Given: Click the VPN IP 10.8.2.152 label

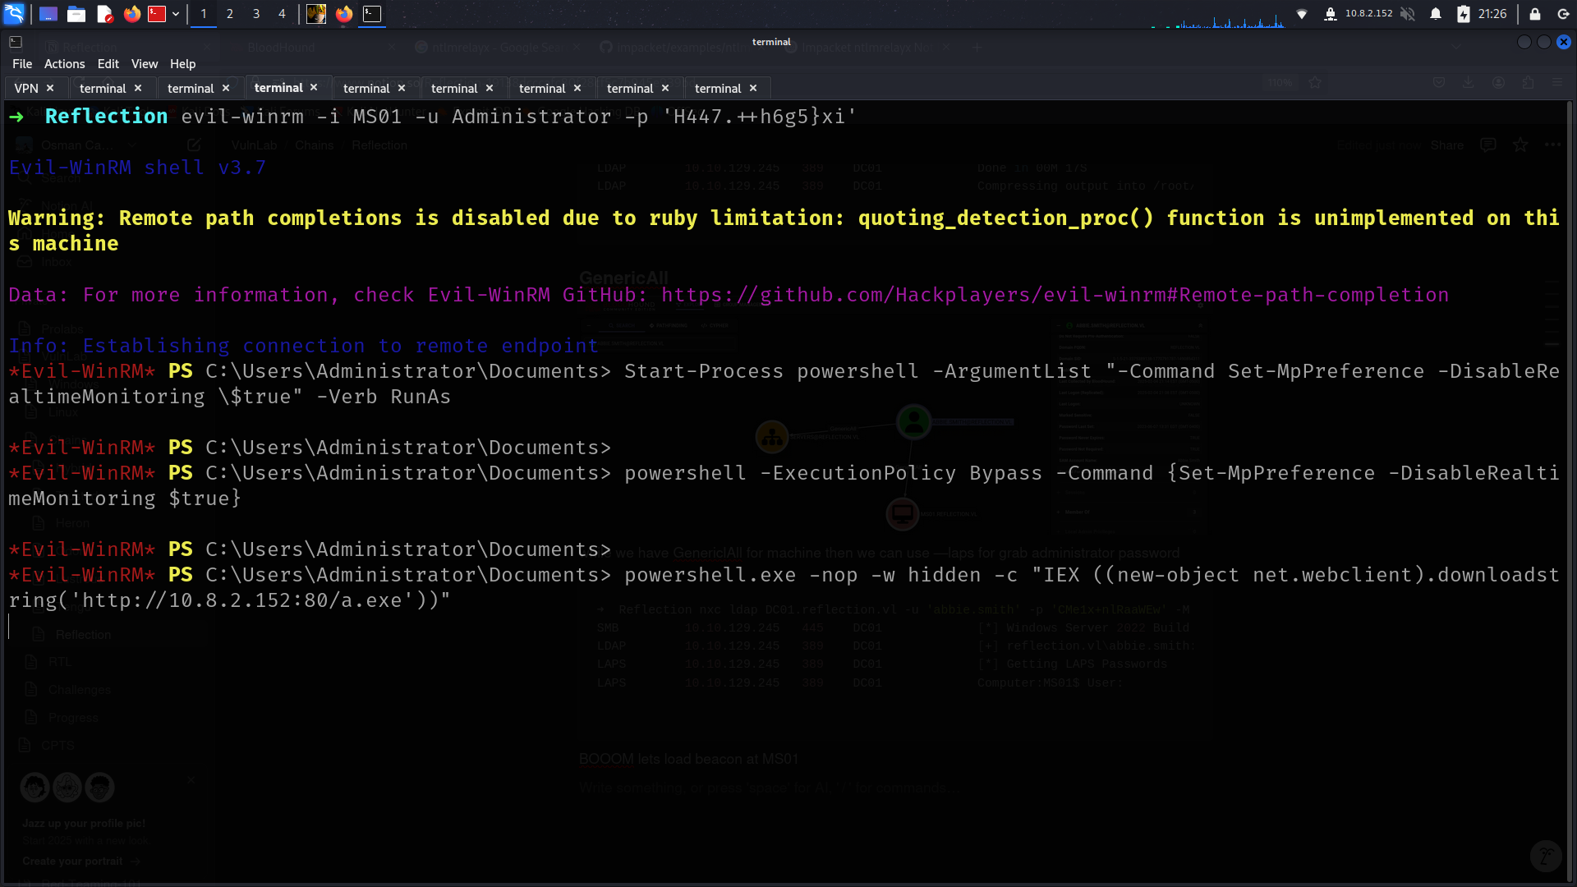Looking at the screenshot, I should pos(1369,14).
